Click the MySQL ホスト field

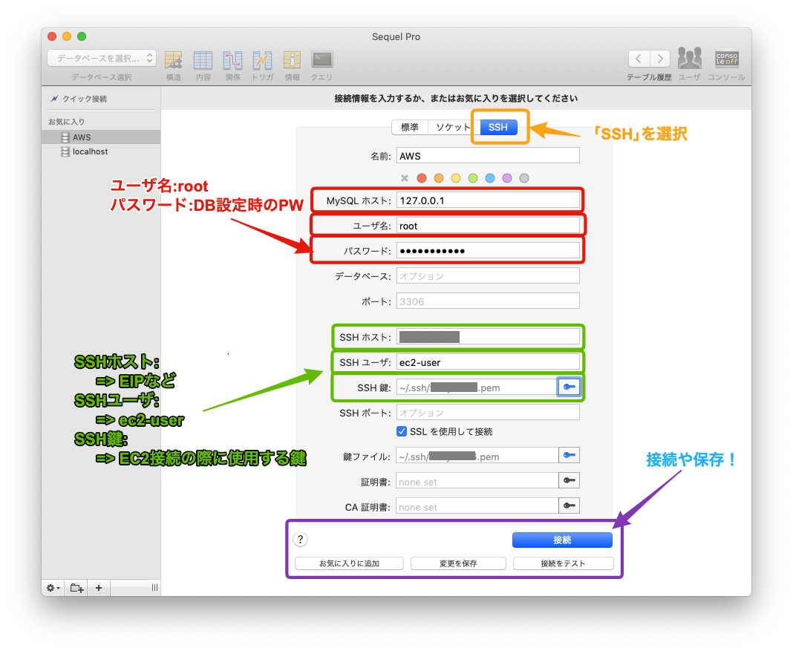pyautogui.click(x=488, y=200)
